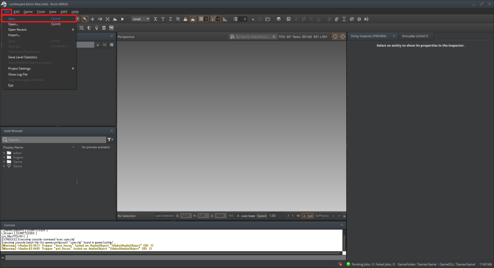494x268 pixels.
Task: Toggle Follow Terrain and Snap to Objects
Action: [x=193, y=19]
